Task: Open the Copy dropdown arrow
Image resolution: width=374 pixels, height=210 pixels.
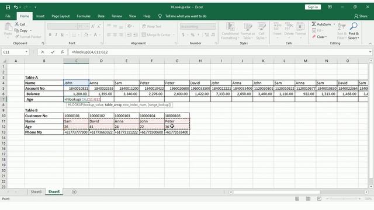Action: [x=31, y=30]
